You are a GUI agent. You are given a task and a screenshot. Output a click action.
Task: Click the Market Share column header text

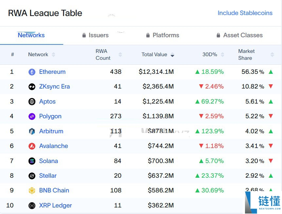click(x=246, y=55)
